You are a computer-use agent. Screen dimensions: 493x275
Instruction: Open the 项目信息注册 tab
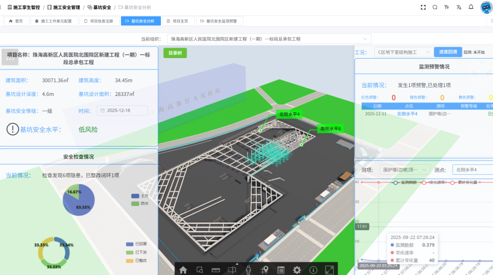[x=99, y=21]
